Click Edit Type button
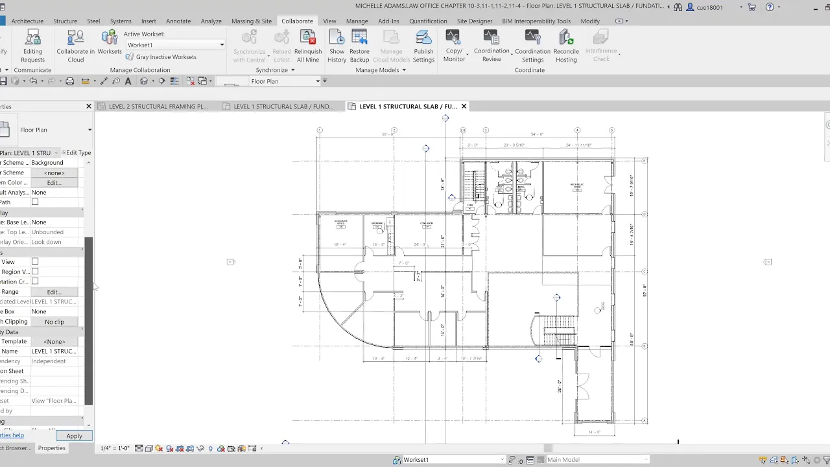This screenshot has height=467, width=830. pyautogui.click(x=77, y=152)
